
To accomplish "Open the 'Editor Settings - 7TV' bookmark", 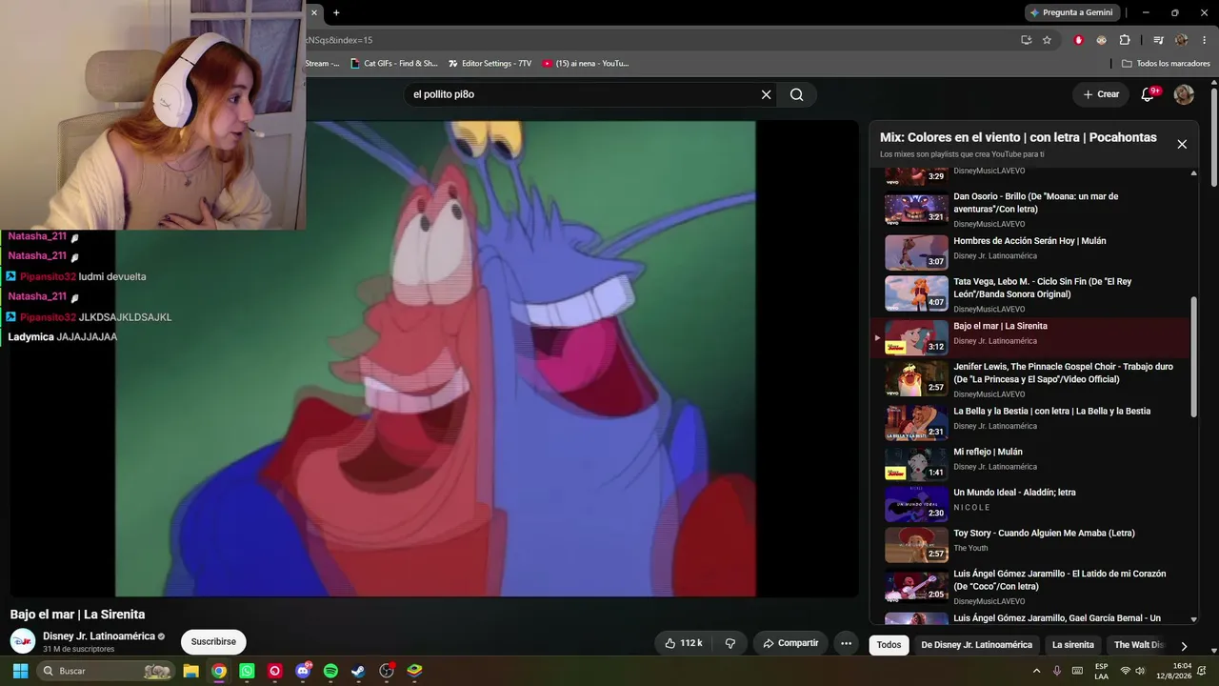I will (490, 64).
